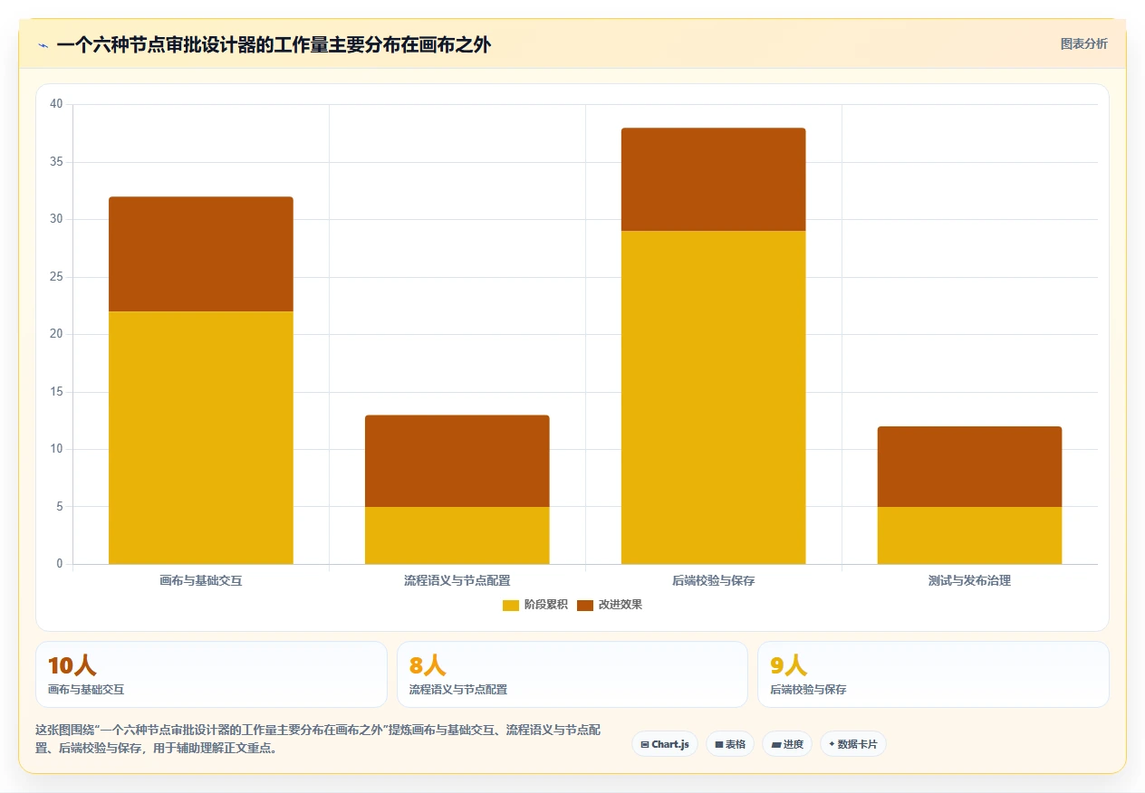Click x-axis label 后端校验与保存

point(714,580)
